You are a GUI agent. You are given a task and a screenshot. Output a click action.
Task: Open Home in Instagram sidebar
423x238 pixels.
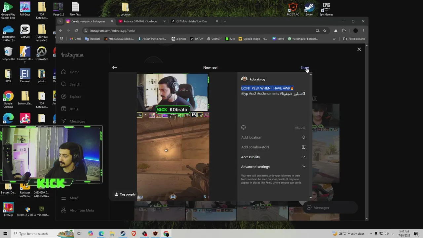(70, 72)
